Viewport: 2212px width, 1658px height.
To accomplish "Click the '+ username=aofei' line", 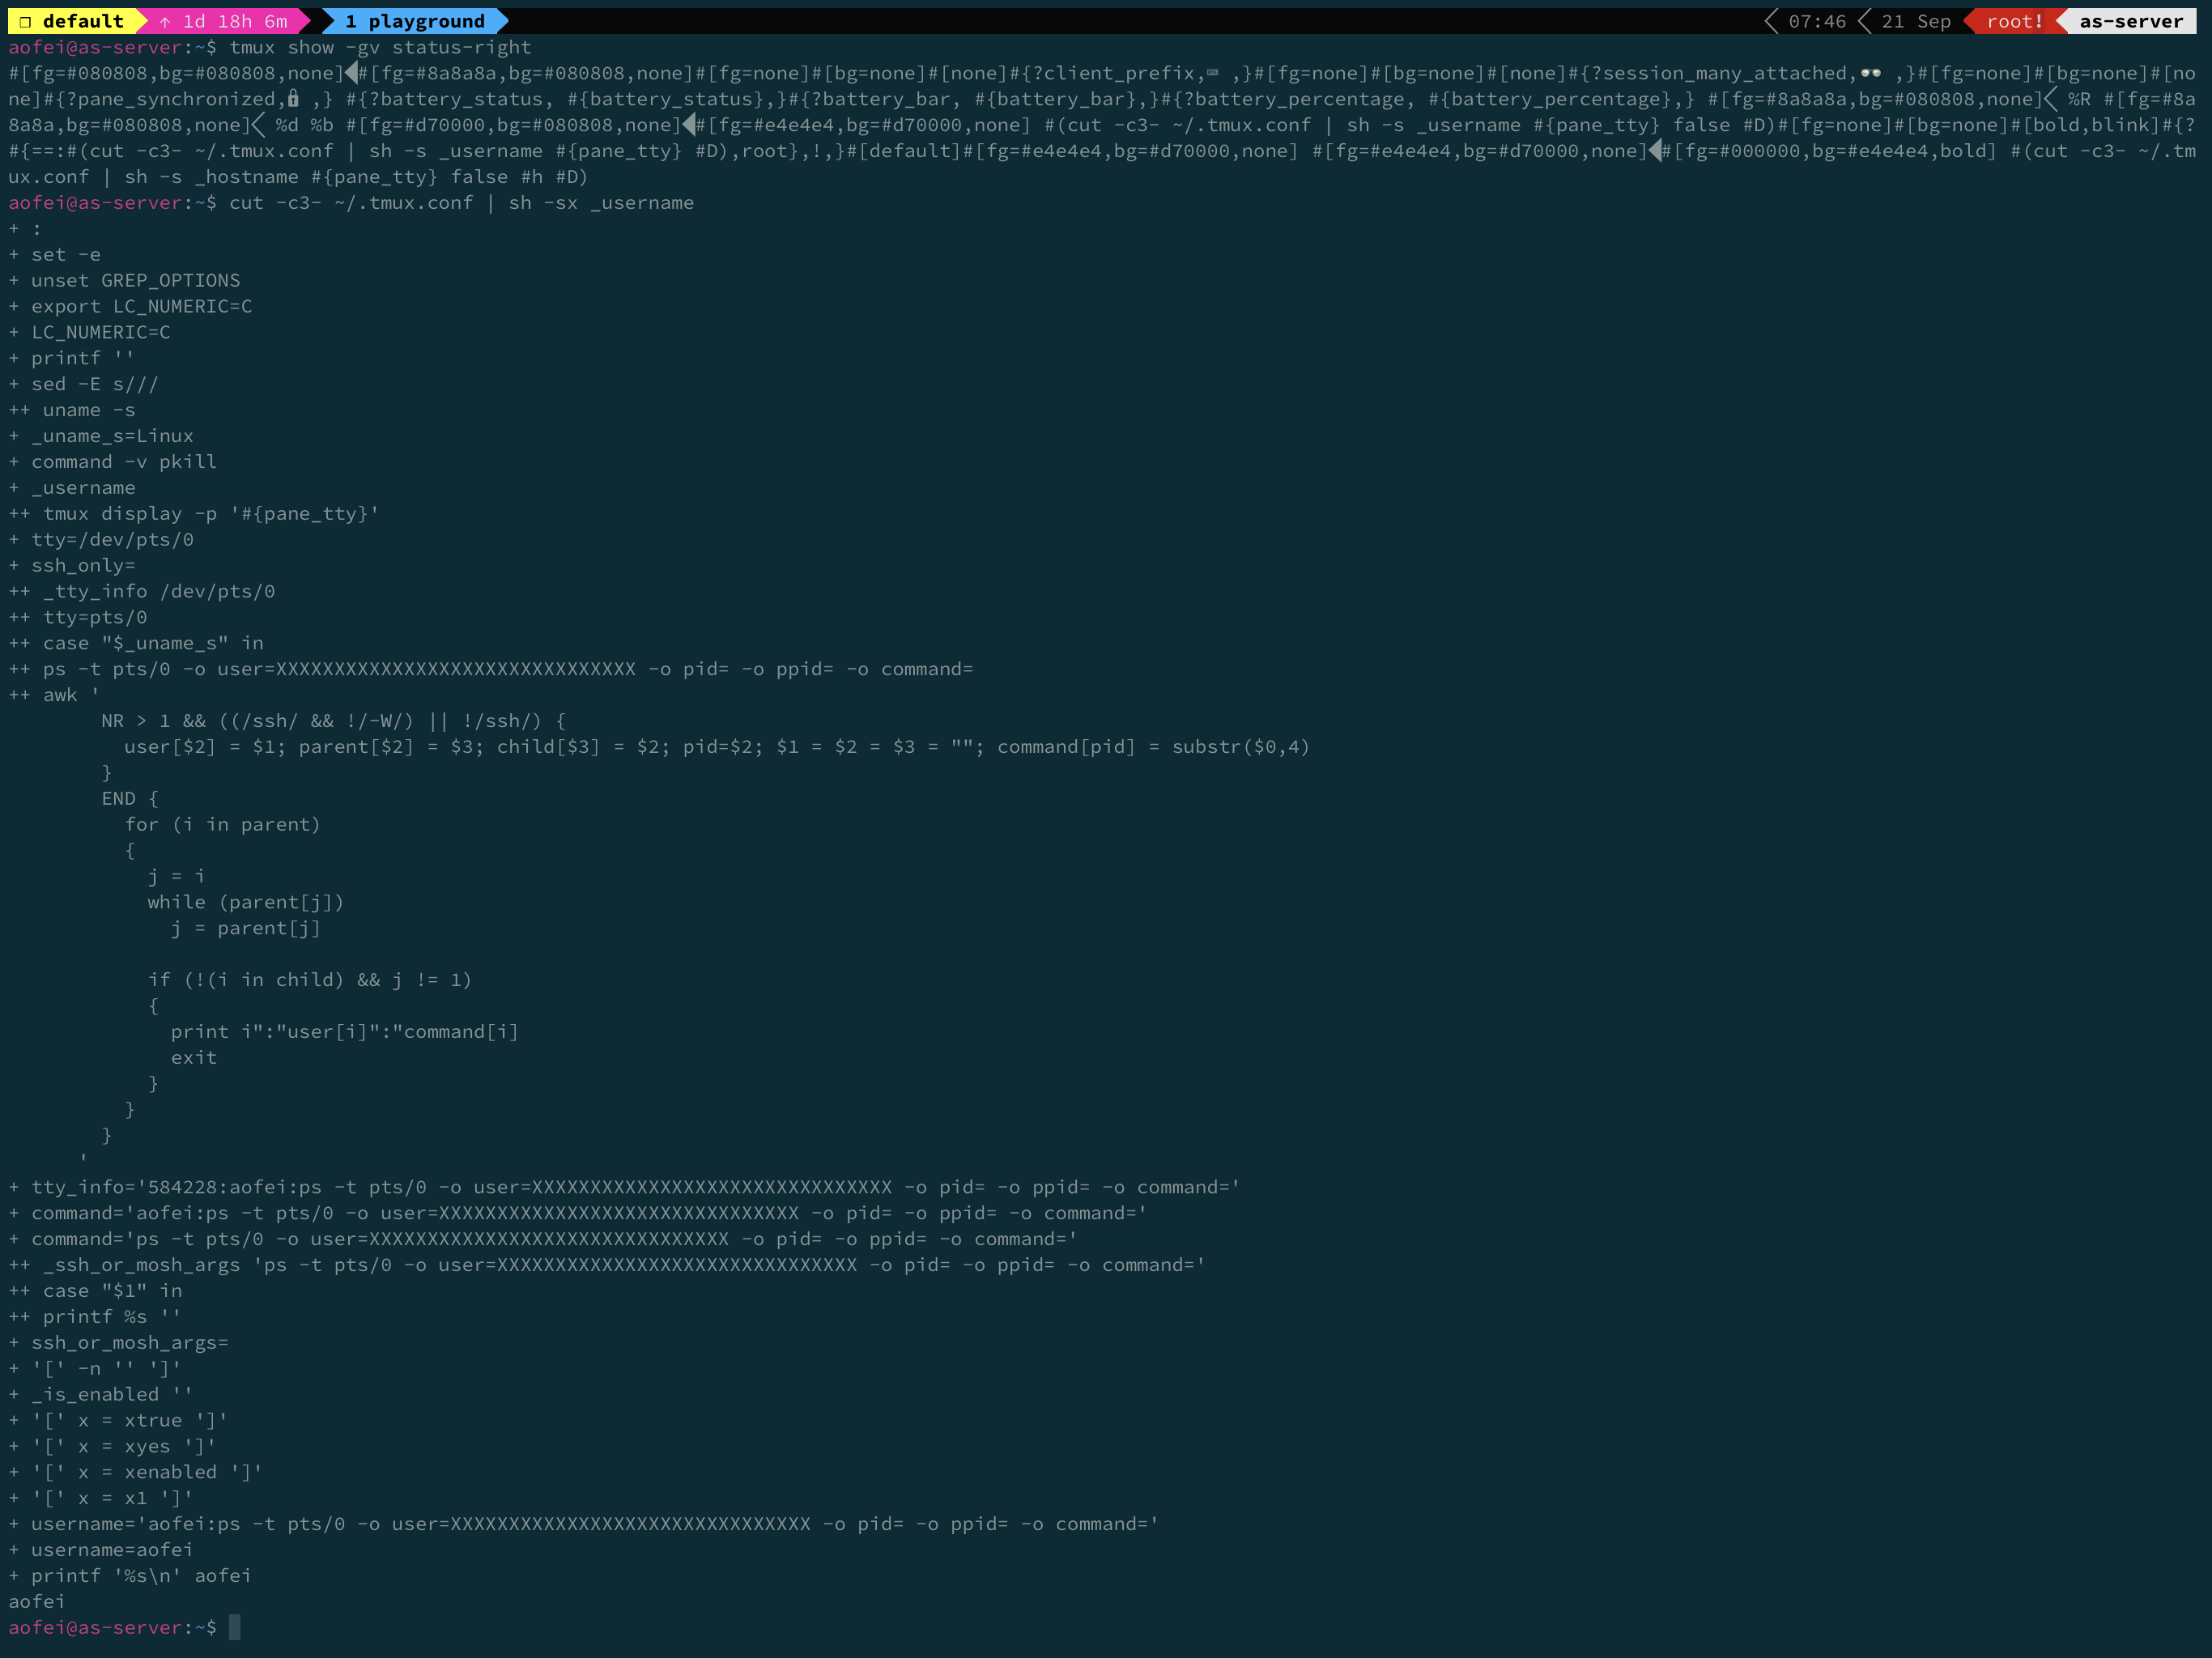I will [x=101, y=1551].
